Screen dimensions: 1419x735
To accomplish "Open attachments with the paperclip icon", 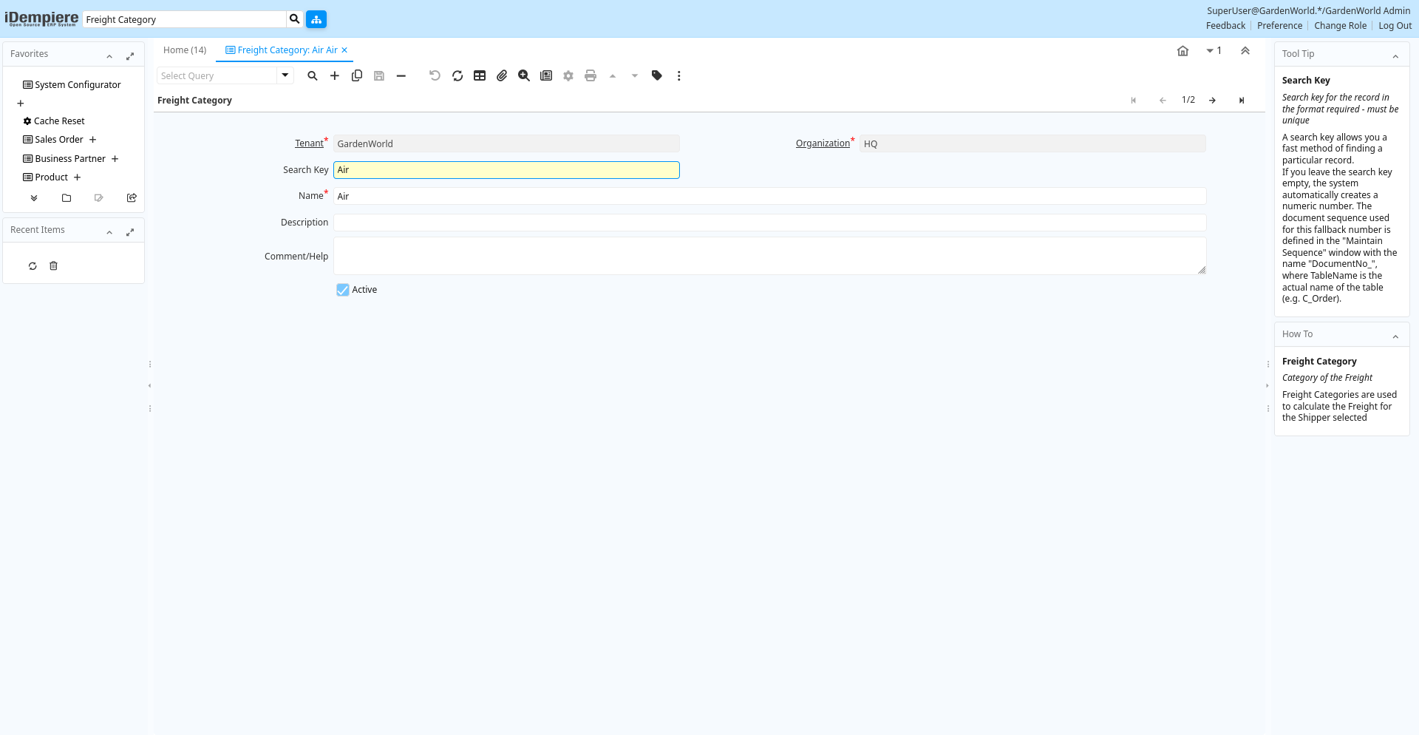I will coord(502,75).
